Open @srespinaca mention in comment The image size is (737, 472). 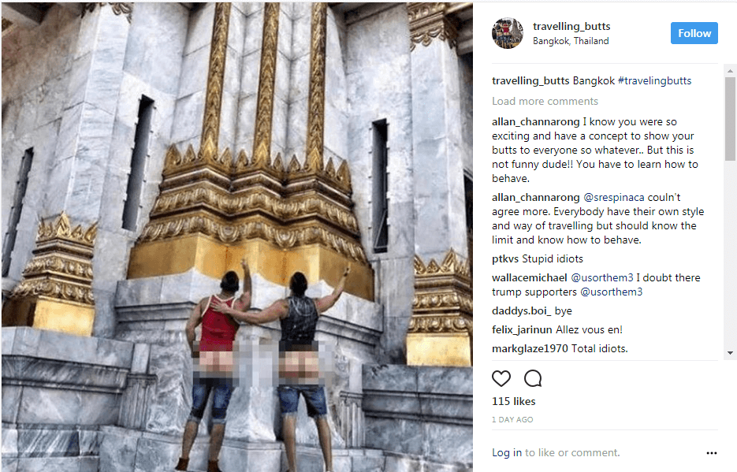point(614,197)
